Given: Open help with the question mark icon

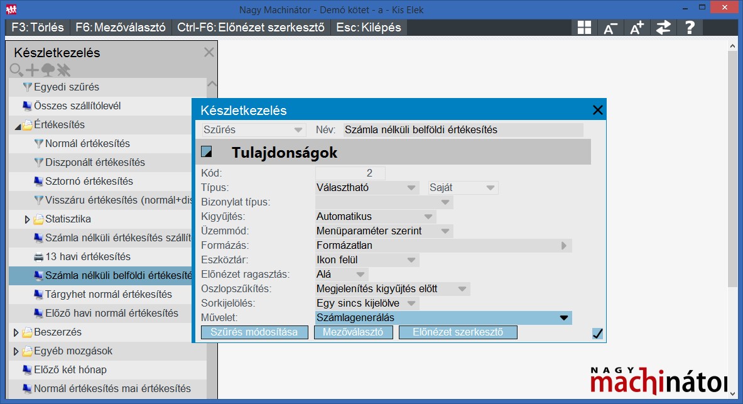Looking at the screenshot, I should point(690,28).
